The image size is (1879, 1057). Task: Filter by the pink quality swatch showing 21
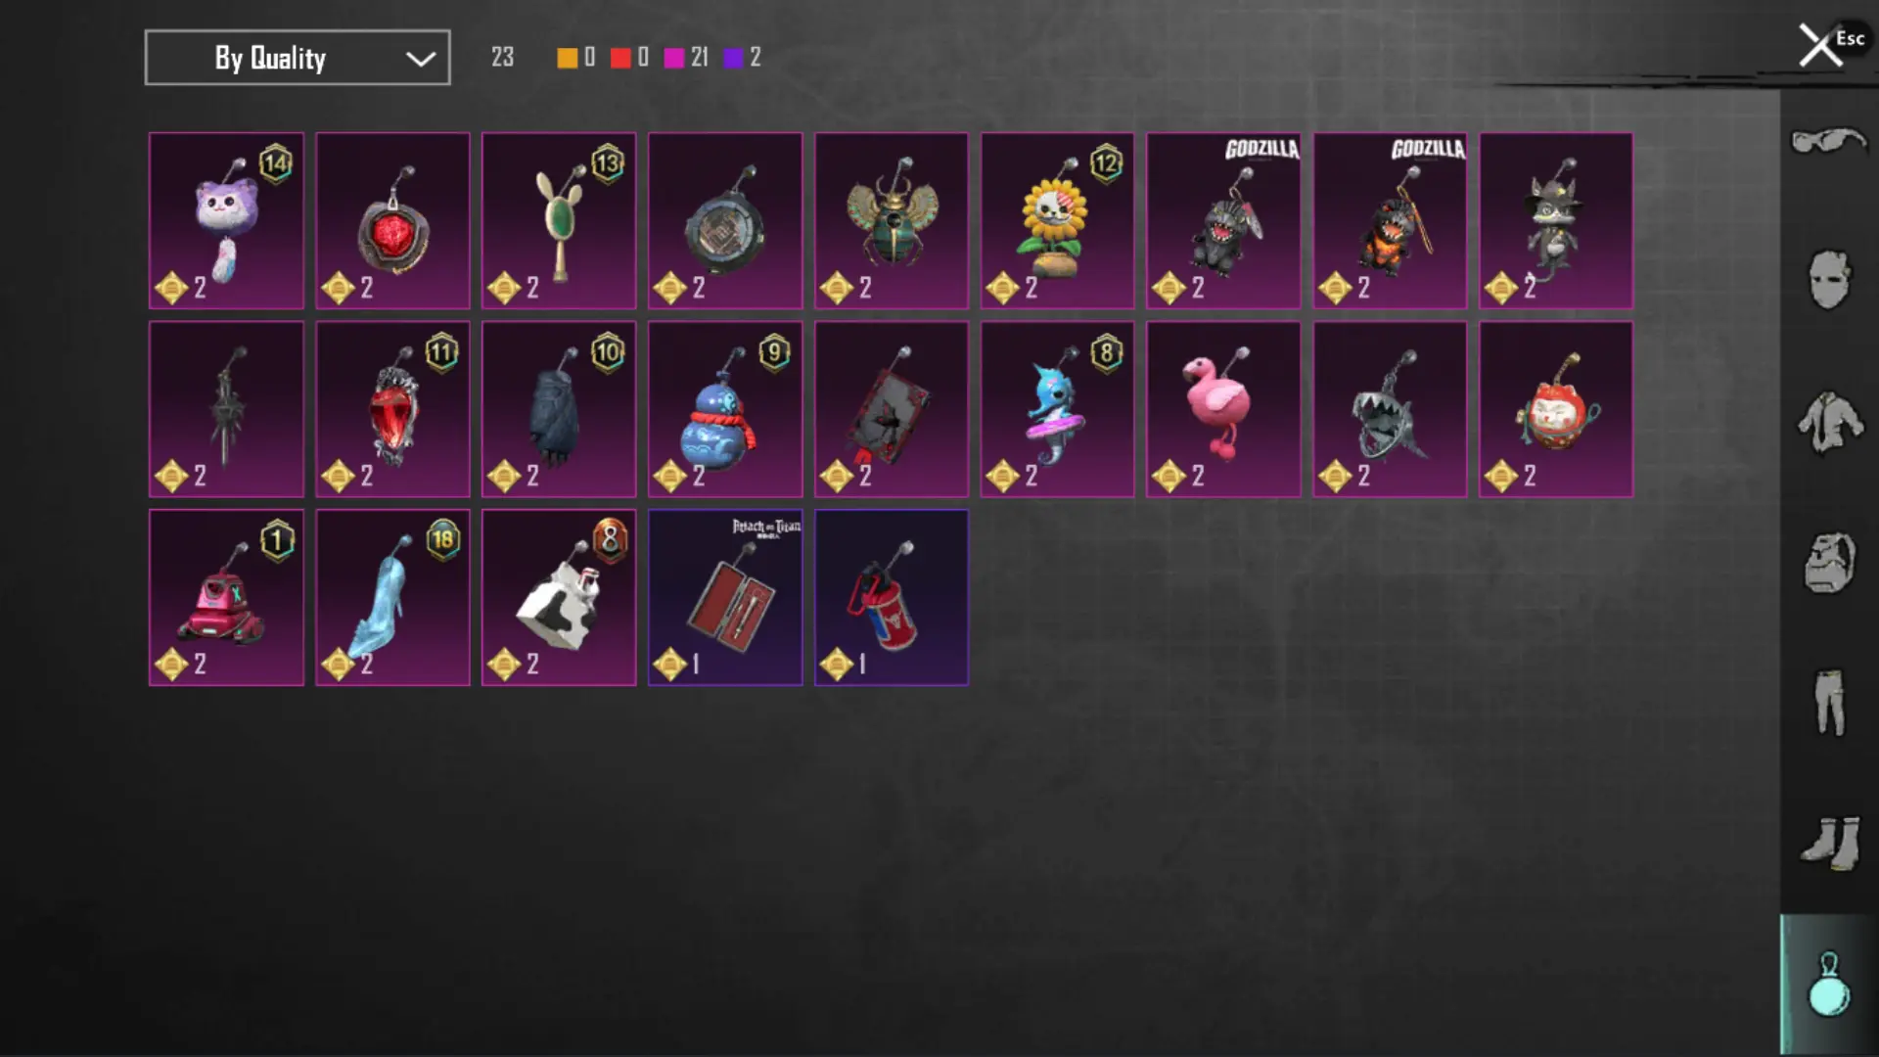(x=674, y=58)
